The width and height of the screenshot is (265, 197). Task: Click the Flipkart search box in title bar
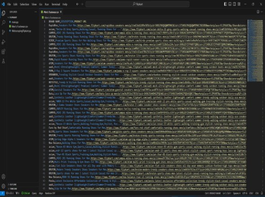[137, 4]
